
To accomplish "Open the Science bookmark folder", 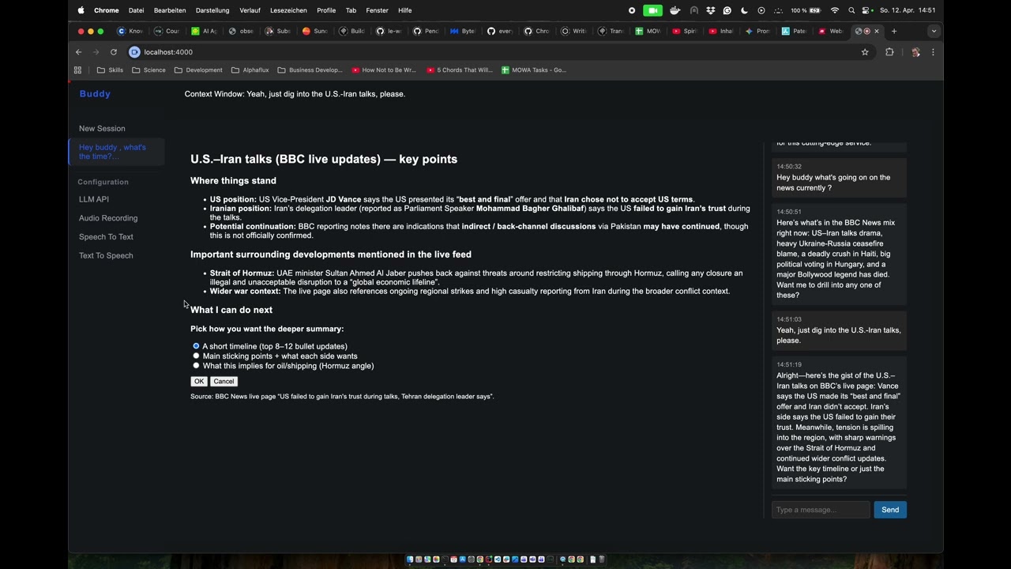I will (148, 70).
